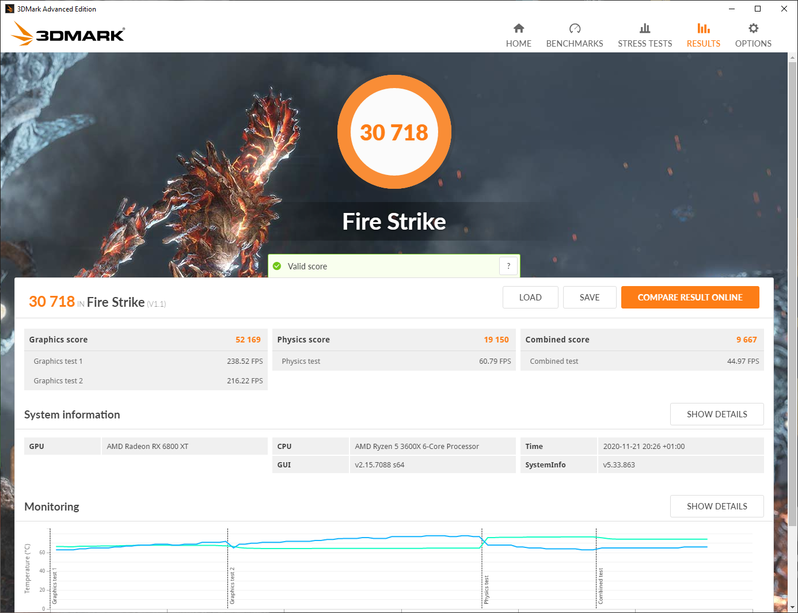
Task: Load a saved result file
Action: [530, 298]
